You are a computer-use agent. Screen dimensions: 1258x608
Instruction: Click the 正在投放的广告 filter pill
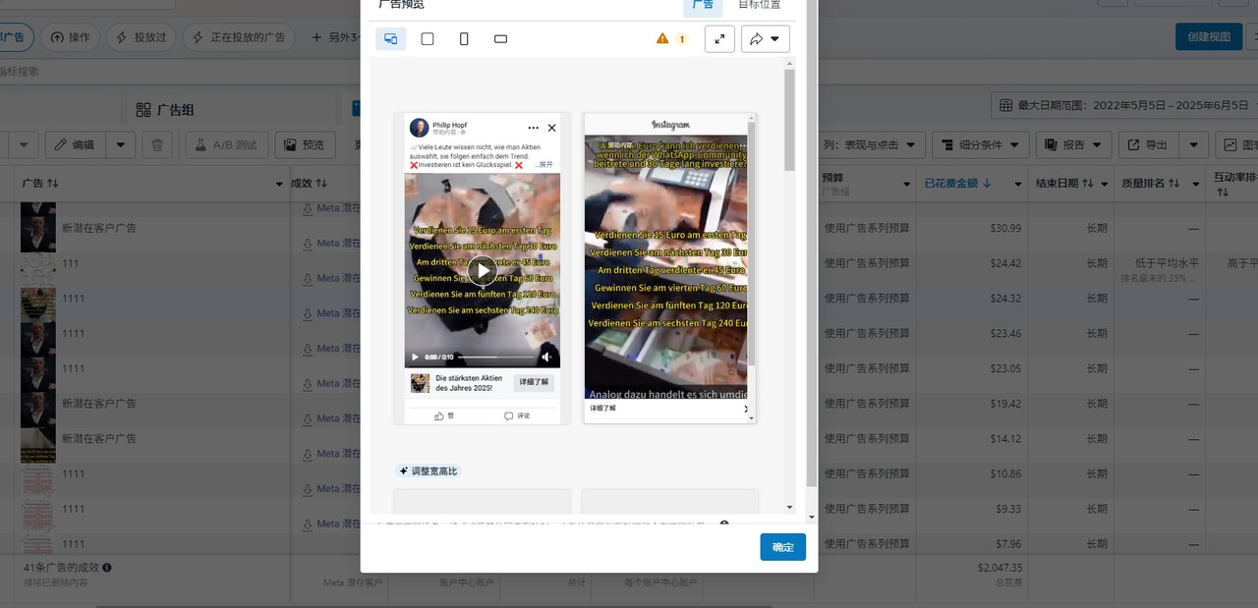[239, 37]
